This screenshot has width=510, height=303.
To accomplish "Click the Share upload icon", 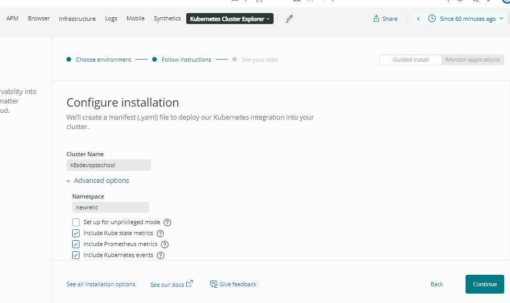I will pyautogui.click(x=376, y=19).
